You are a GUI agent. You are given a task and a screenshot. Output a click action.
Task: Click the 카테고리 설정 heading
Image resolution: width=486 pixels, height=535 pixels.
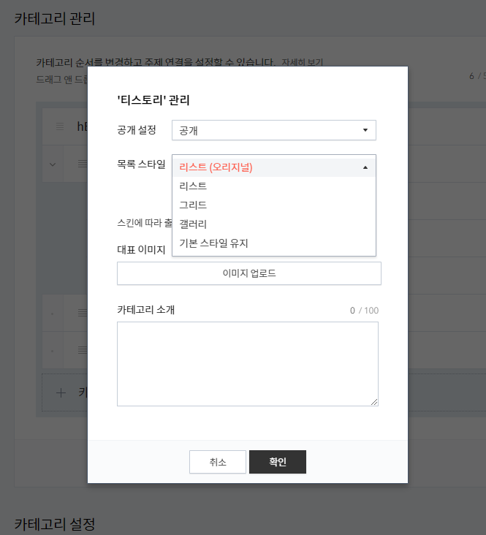(x=55, y=524)
